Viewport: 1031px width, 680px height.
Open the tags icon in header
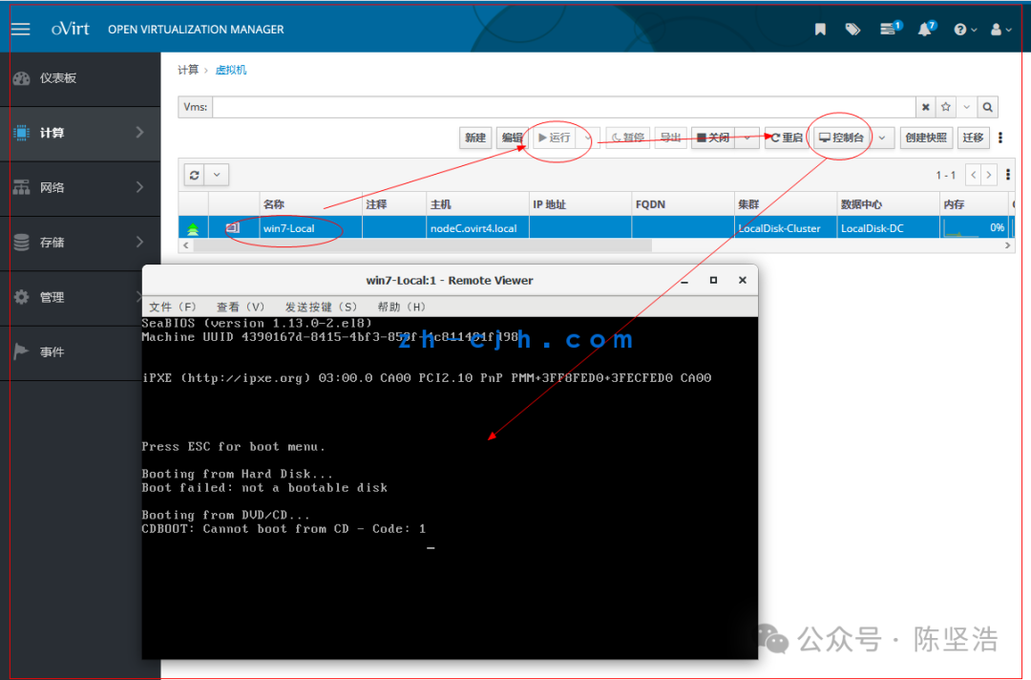pyautogui.click(x=852, y=29)
